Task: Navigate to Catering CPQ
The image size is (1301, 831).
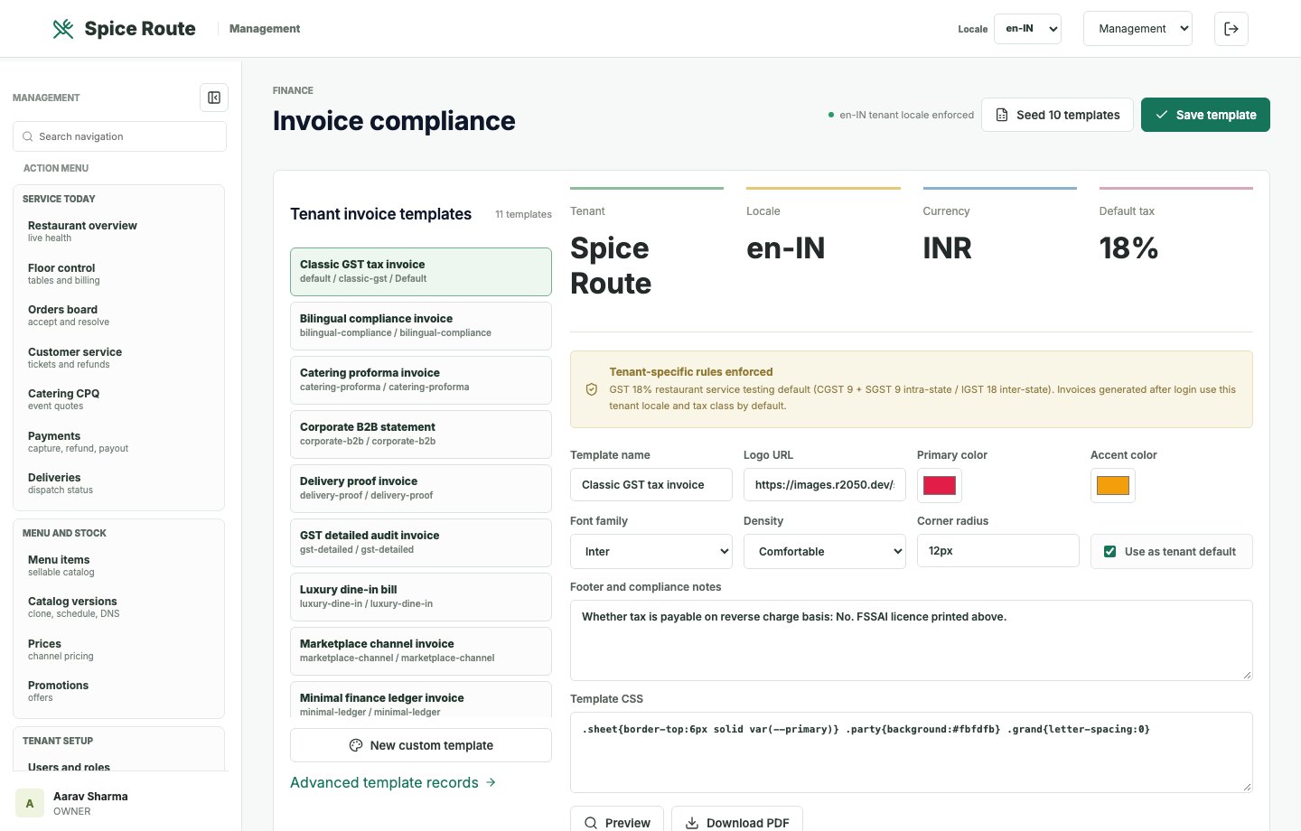Action: [118, 399]
